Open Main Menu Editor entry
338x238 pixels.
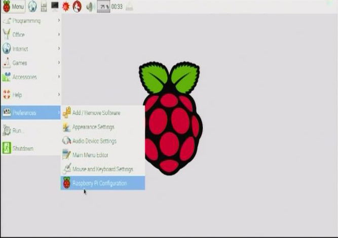103,155
